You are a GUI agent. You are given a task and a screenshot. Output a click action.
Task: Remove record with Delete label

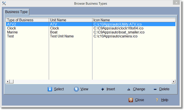164,89
